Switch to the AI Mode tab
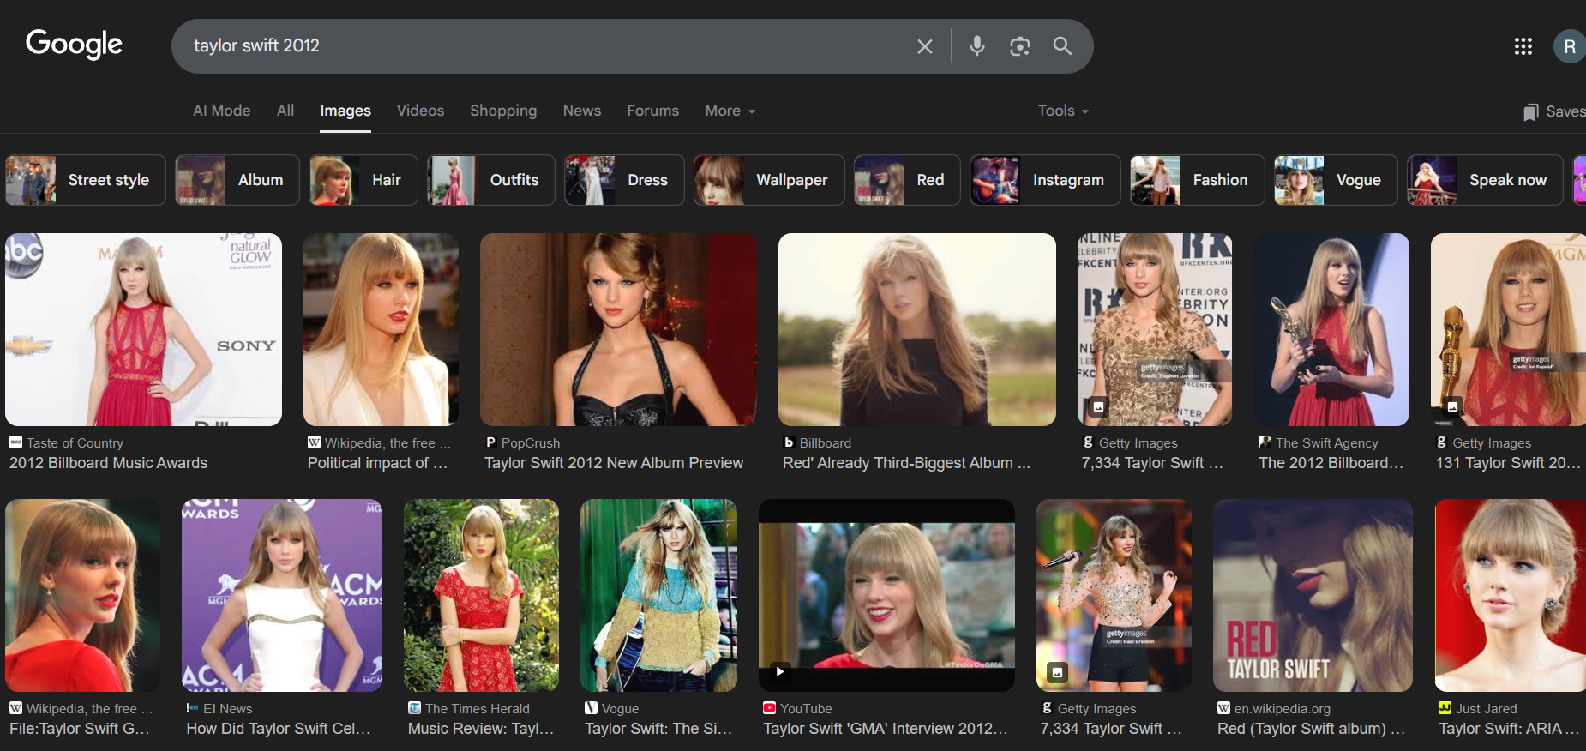The width and height of the screenshot is (1586, 751). point(221,111)
